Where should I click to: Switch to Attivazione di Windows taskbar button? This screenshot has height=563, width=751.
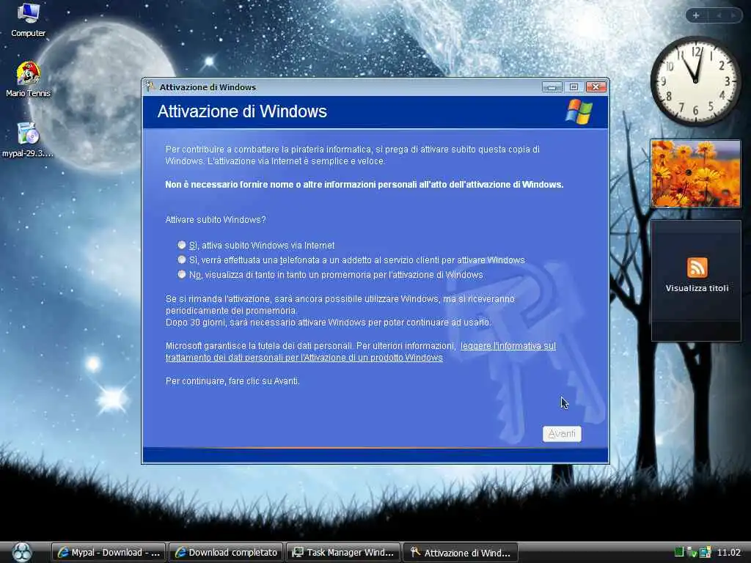click(461, 553)
